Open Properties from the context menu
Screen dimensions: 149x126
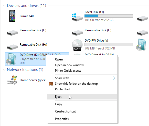pyautogui.click(x=82, y=119)
